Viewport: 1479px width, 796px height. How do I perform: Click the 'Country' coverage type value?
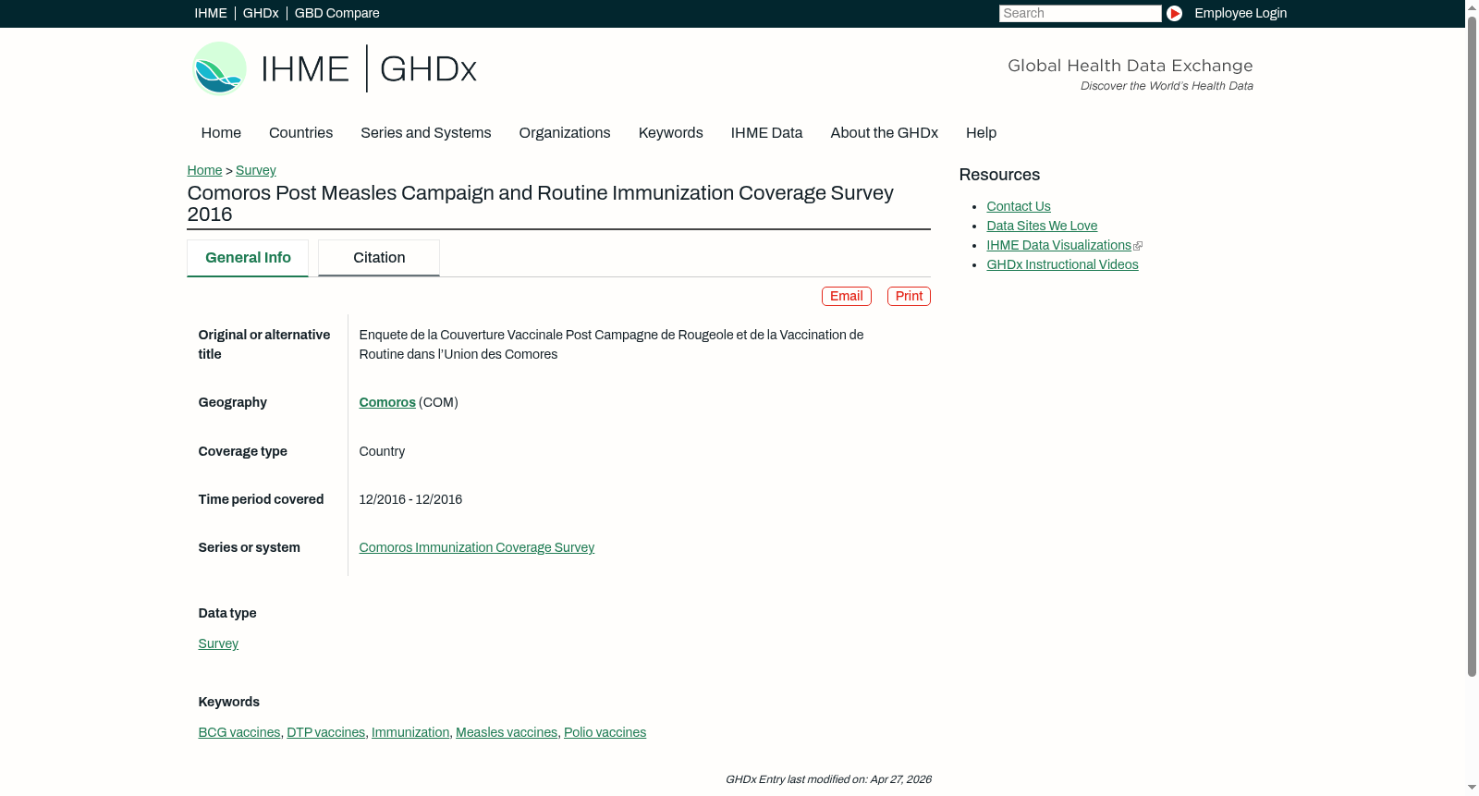click(x=382, y=451)
